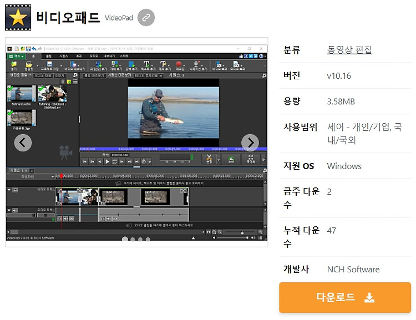
Task: Click the scissors split icon under preview
Action: pos(209,159)
